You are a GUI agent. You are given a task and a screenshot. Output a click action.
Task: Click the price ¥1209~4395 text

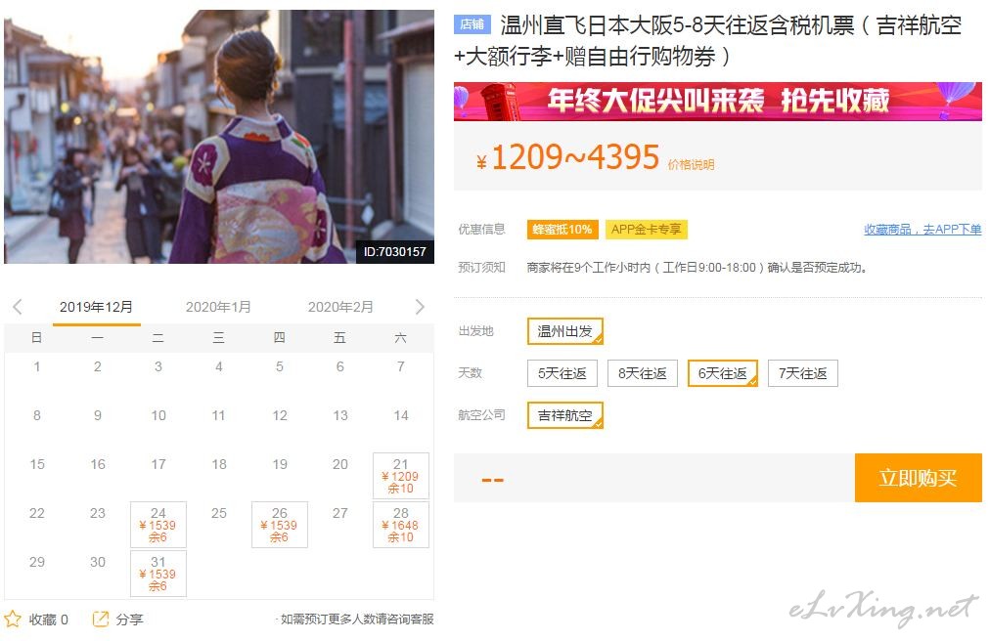(x=567, y=157)
